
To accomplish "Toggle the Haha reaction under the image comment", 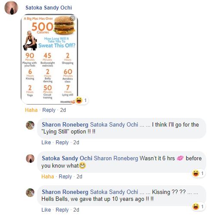I will [31, 110].
